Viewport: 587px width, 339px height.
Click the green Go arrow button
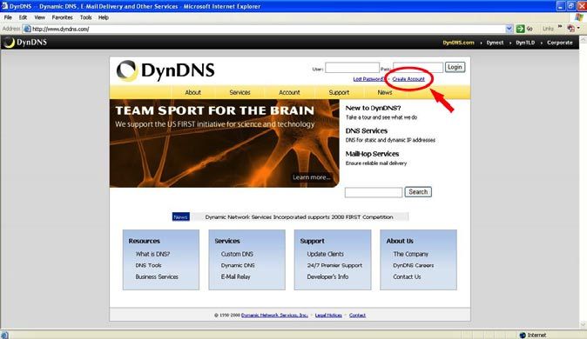(x=520, y=29)
